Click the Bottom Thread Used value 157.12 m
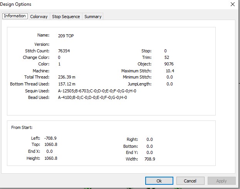Image resolution: width=240 pixels, height=189 pixels. 67,84
